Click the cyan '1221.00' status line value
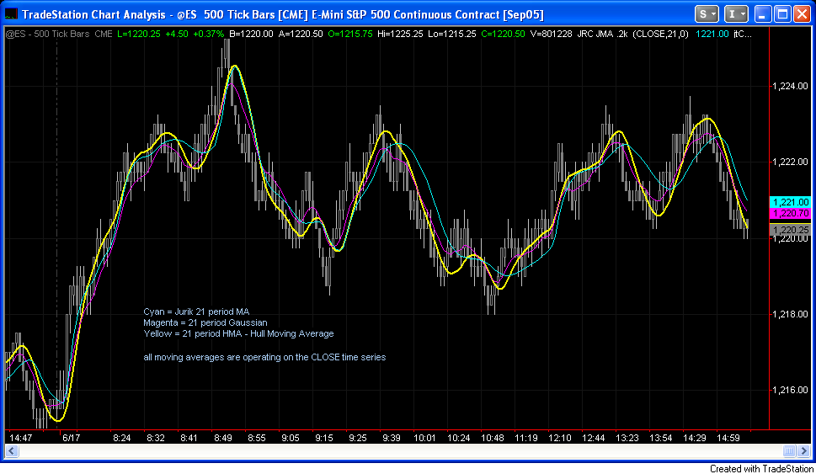This screenshot has height=474, width=816. click(x=712, y=34)
